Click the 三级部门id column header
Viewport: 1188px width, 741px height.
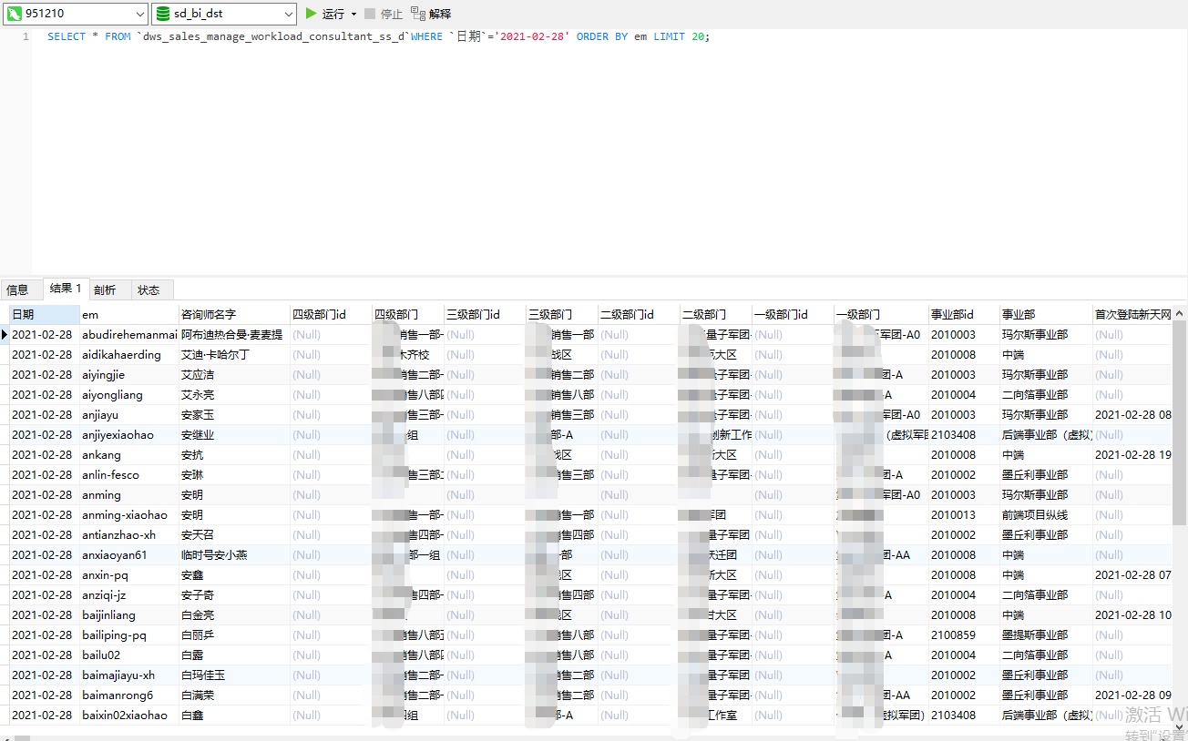coord(485,314)
